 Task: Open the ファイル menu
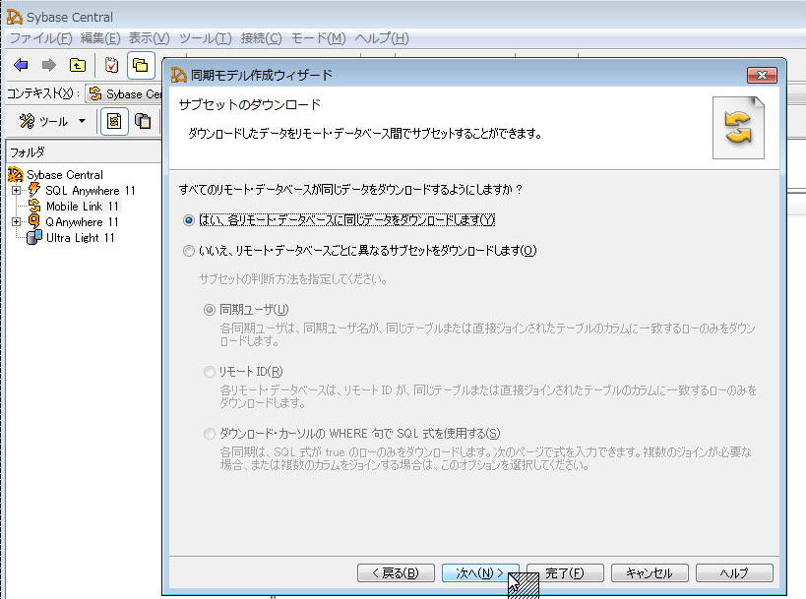(x=40, y=38)
